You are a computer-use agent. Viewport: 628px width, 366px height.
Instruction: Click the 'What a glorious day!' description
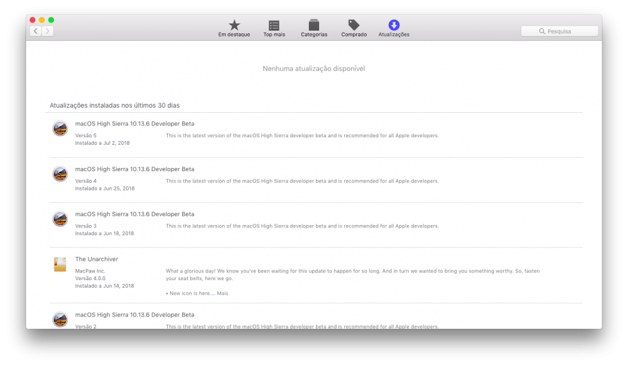pos(353,275)
